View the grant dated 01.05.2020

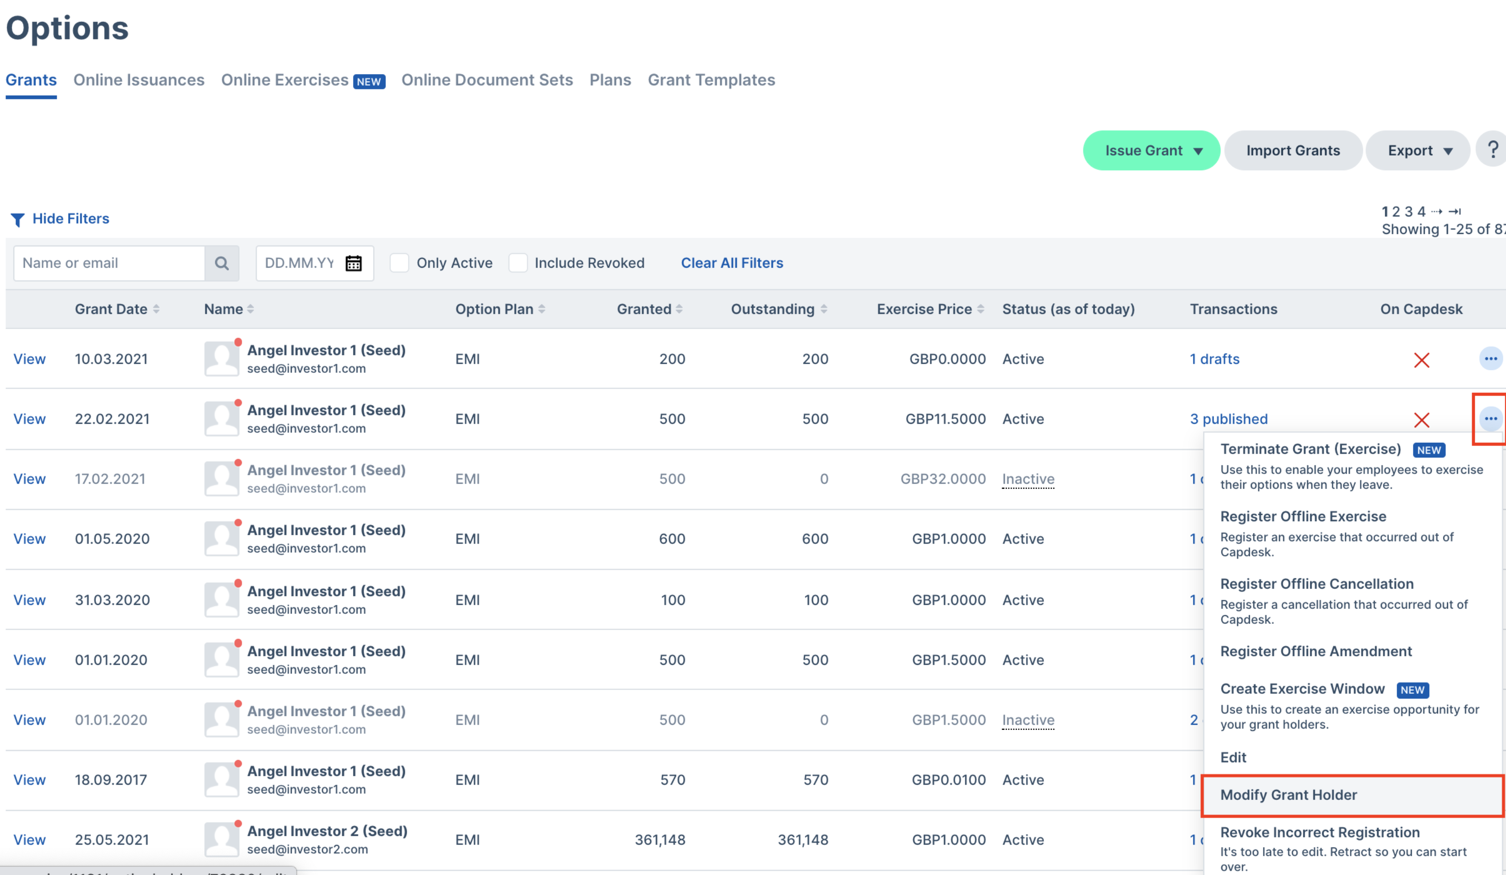[x=30, y=539]
